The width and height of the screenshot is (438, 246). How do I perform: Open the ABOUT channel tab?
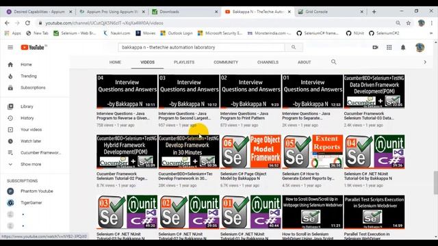point(304,62)
